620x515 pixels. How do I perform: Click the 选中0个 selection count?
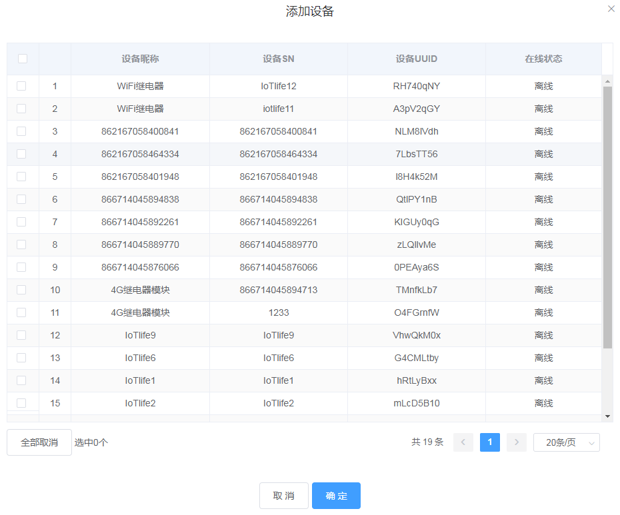coord(91,442)
